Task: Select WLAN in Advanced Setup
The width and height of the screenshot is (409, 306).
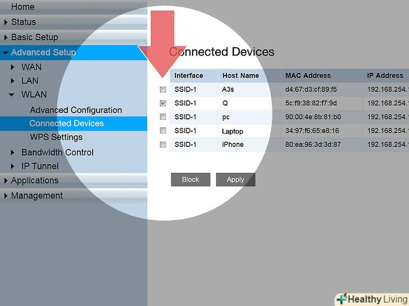Action: point(34,95)
